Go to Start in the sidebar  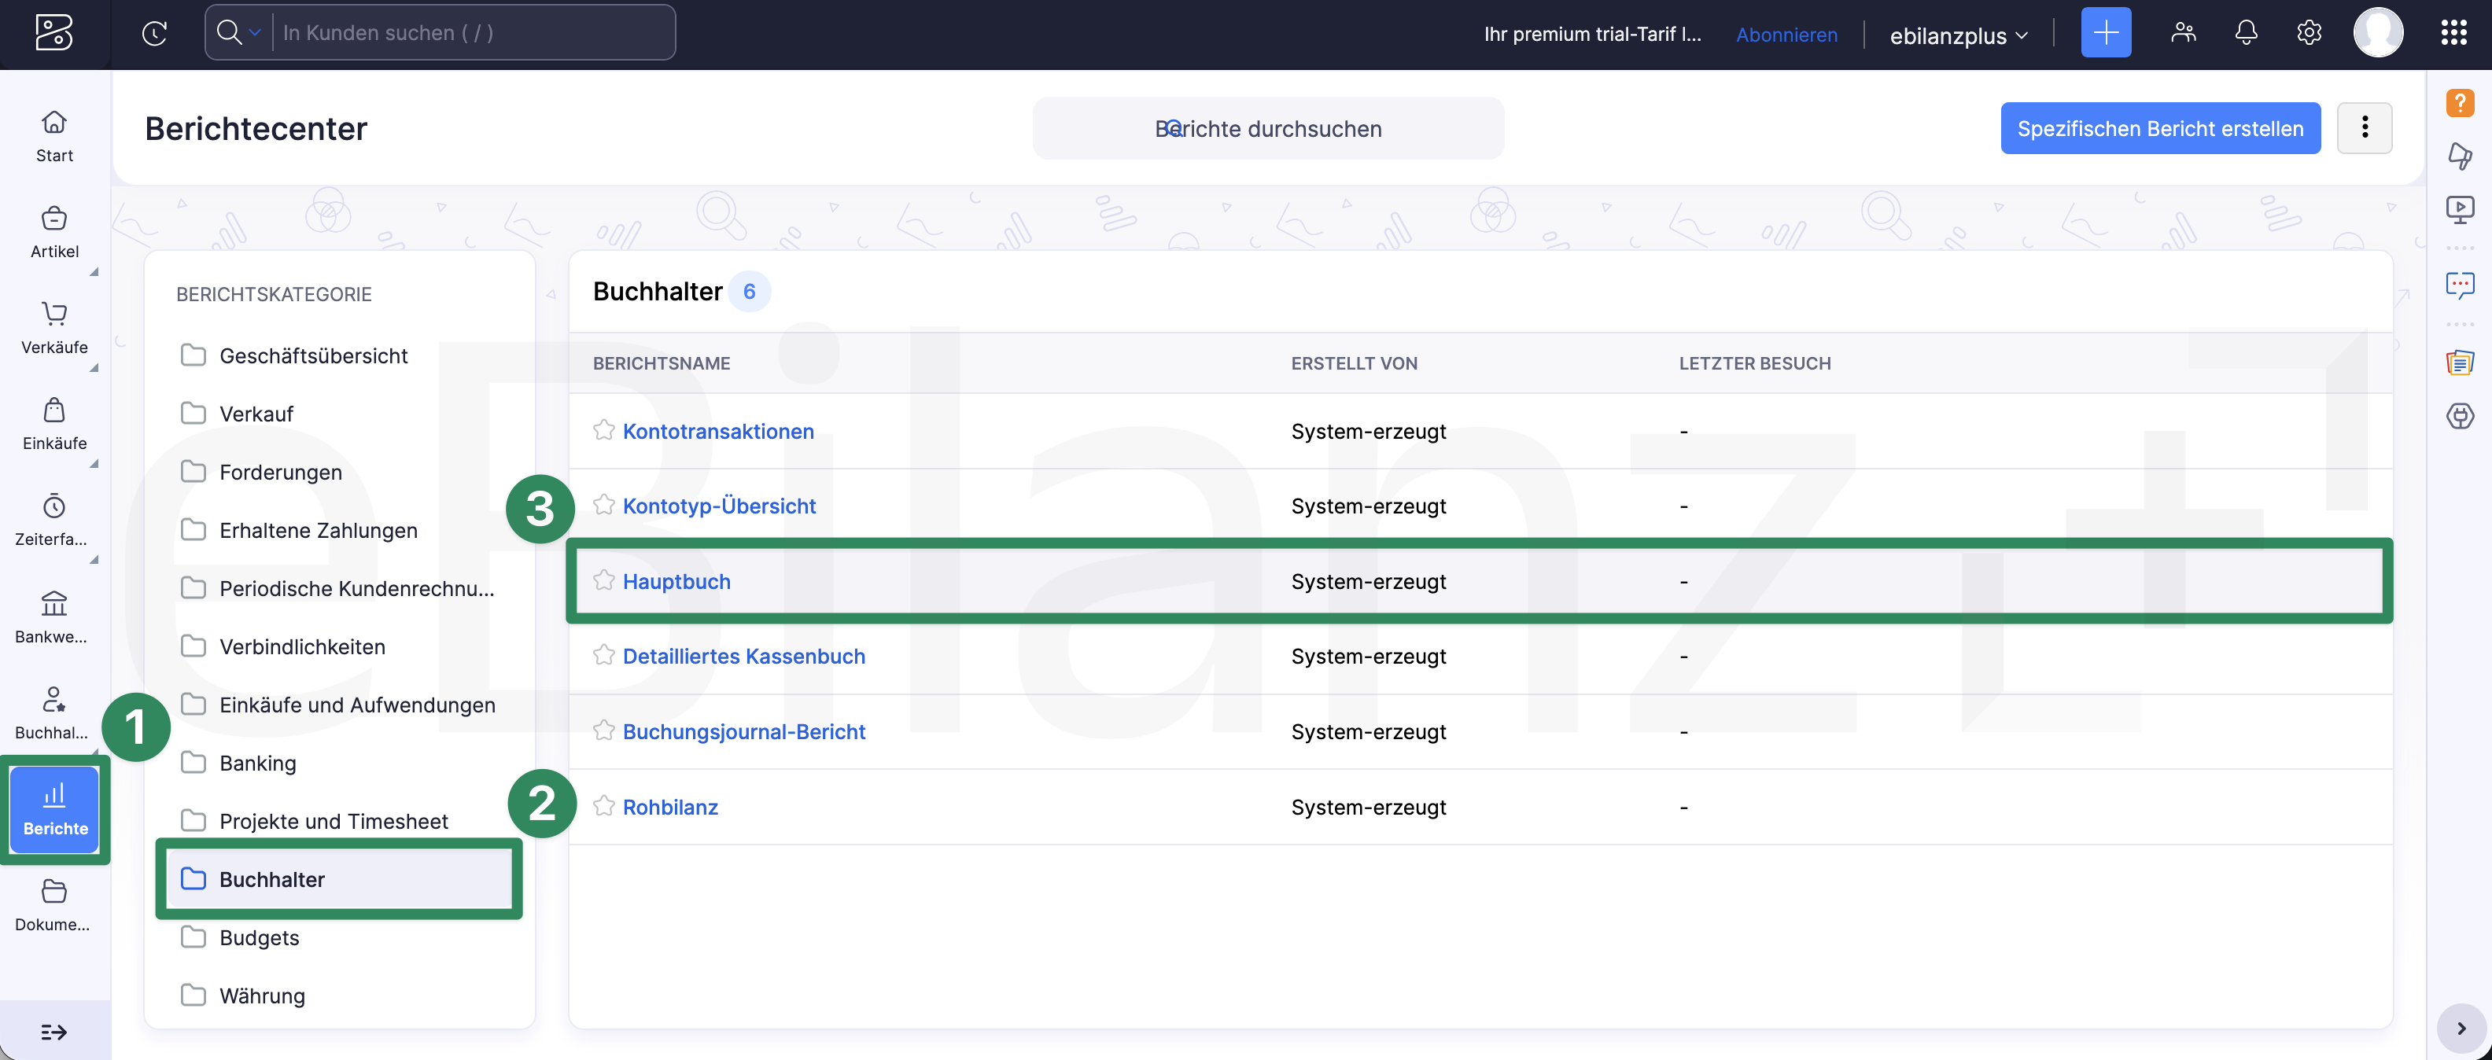[x=54, y=136]
